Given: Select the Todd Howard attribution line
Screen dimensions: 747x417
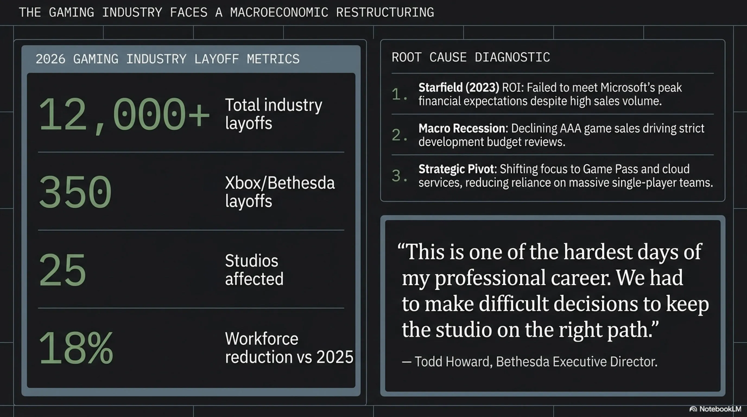Looking at the screenshot, I should [530, 362].
